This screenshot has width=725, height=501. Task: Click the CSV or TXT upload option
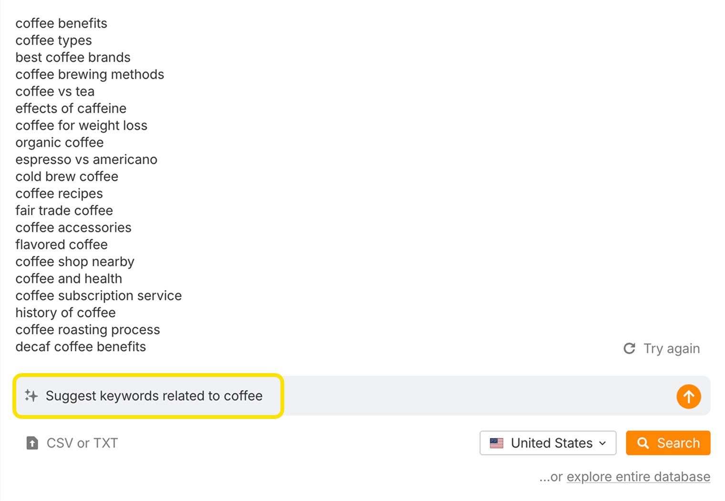[82, 443]
